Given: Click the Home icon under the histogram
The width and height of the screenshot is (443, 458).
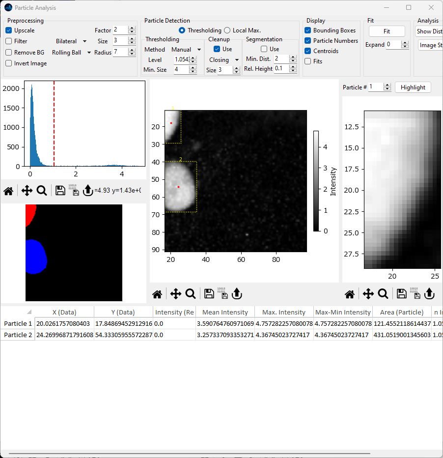Looking at the screenshot, I should (x=8, y=191).
